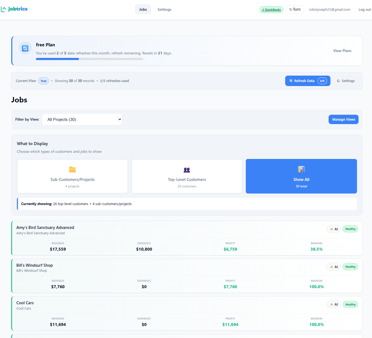Open AI insights for Bill's Windsurf Shop
Screen dimensions: 372x338
tap(333, 267)
